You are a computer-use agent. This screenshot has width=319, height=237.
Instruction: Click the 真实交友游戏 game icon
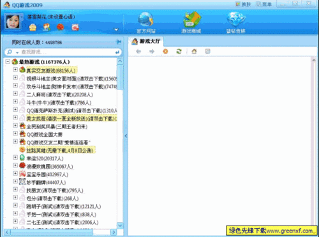(22, 70)
